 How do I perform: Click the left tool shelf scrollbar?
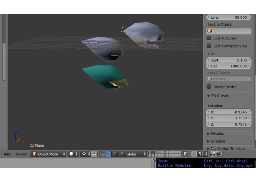click(4, 62)
